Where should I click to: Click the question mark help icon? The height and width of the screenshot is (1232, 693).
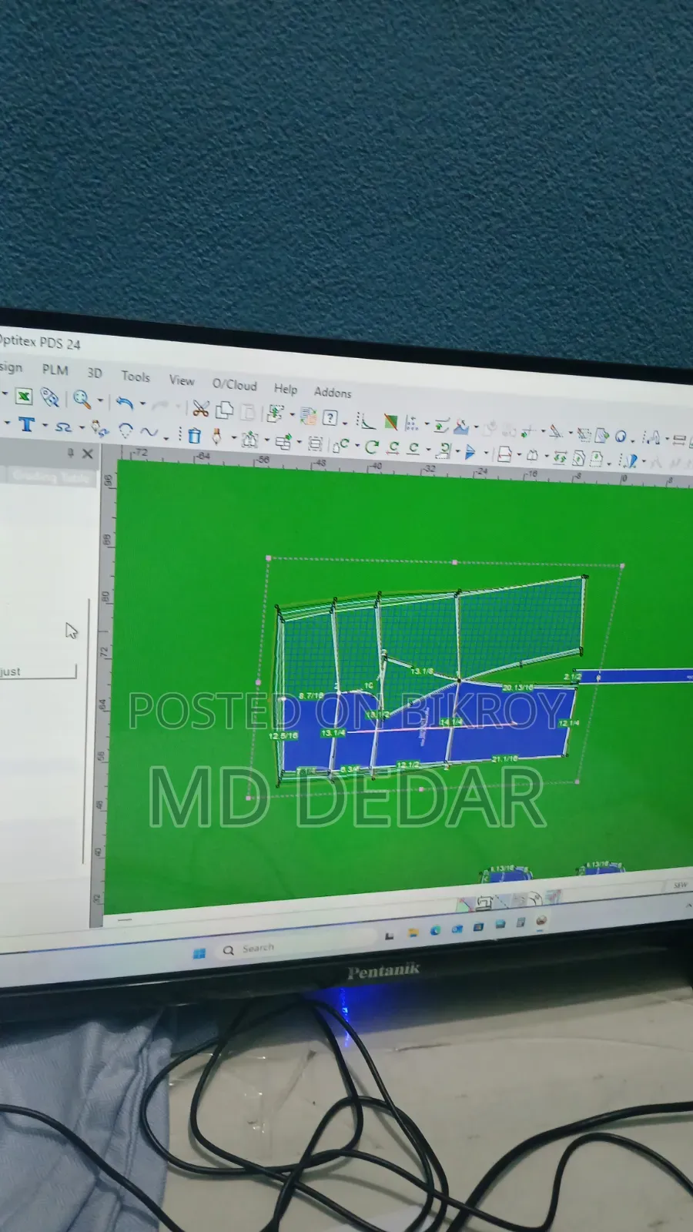[330, 418]
